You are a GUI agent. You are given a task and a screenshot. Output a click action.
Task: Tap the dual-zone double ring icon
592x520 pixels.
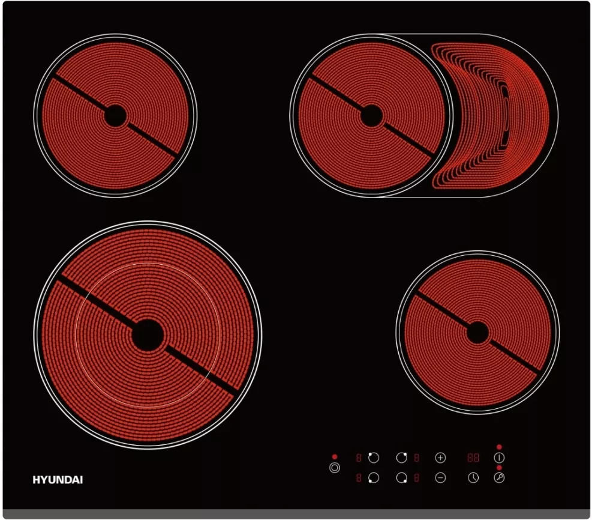[335, 468]
